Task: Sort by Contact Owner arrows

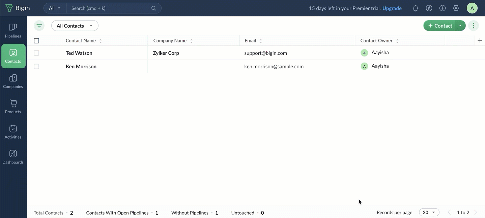Action: pos(397,41)
